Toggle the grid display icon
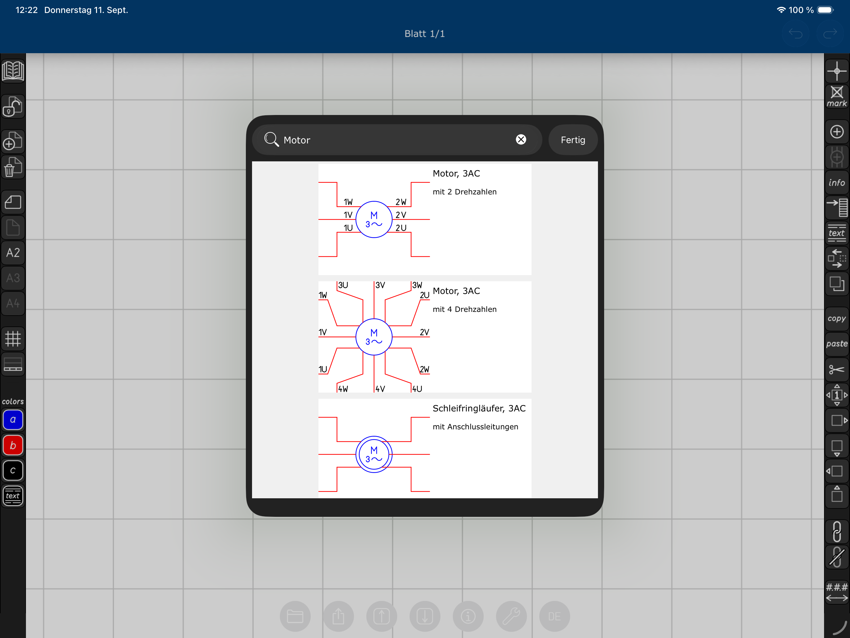The height and width of the screenshot is (638, 850). 13,339
